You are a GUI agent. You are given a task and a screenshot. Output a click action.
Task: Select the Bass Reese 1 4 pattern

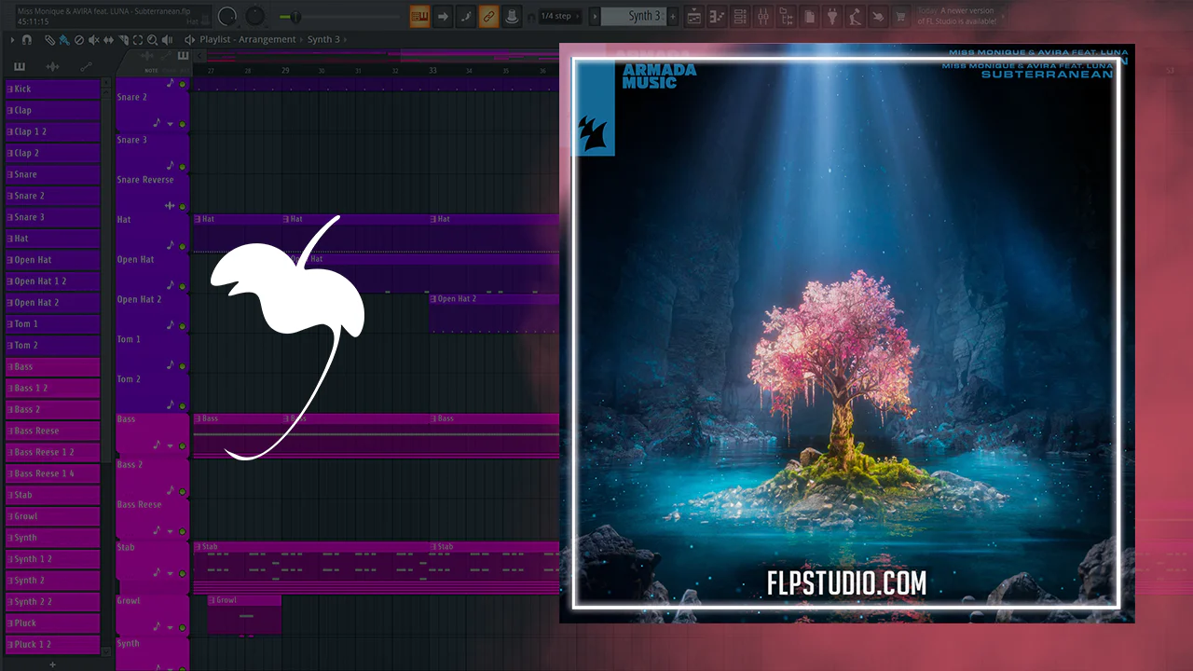[52, 473]
